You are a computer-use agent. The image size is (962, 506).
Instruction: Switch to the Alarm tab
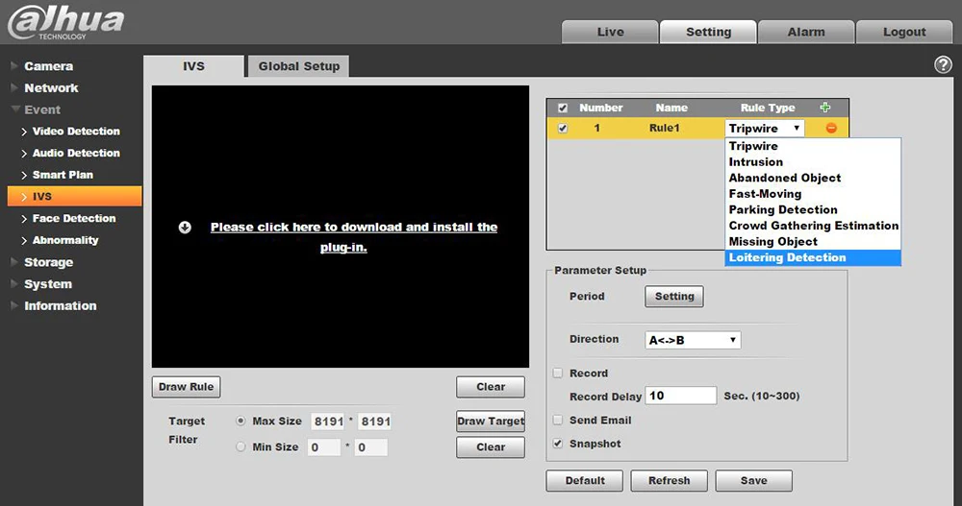tap(806, 32)
